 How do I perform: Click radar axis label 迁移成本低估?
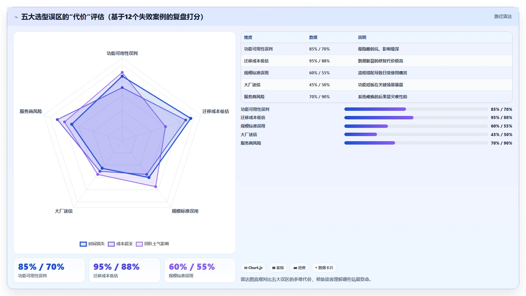(216, 112)
